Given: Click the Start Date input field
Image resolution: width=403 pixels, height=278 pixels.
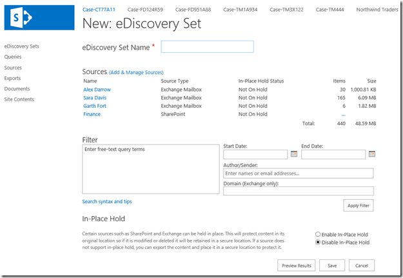Looking at the screenshot, I should [x=255, y=154].
